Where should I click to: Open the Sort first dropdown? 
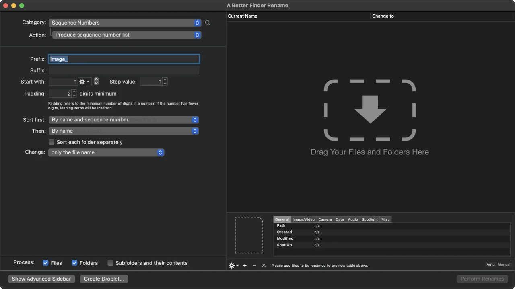click(124, 120)
